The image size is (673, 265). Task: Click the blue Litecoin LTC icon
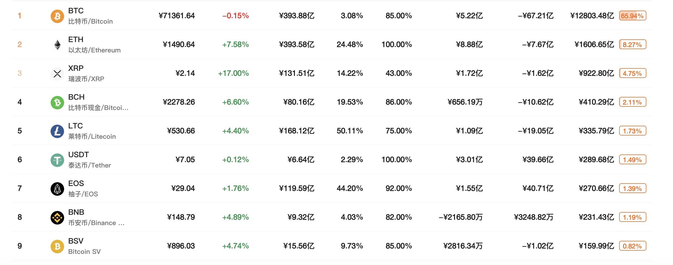point(57,131)
